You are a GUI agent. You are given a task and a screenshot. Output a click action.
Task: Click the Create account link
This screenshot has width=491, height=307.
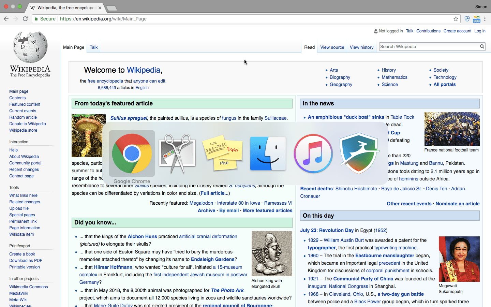click(x=457, y=31)
